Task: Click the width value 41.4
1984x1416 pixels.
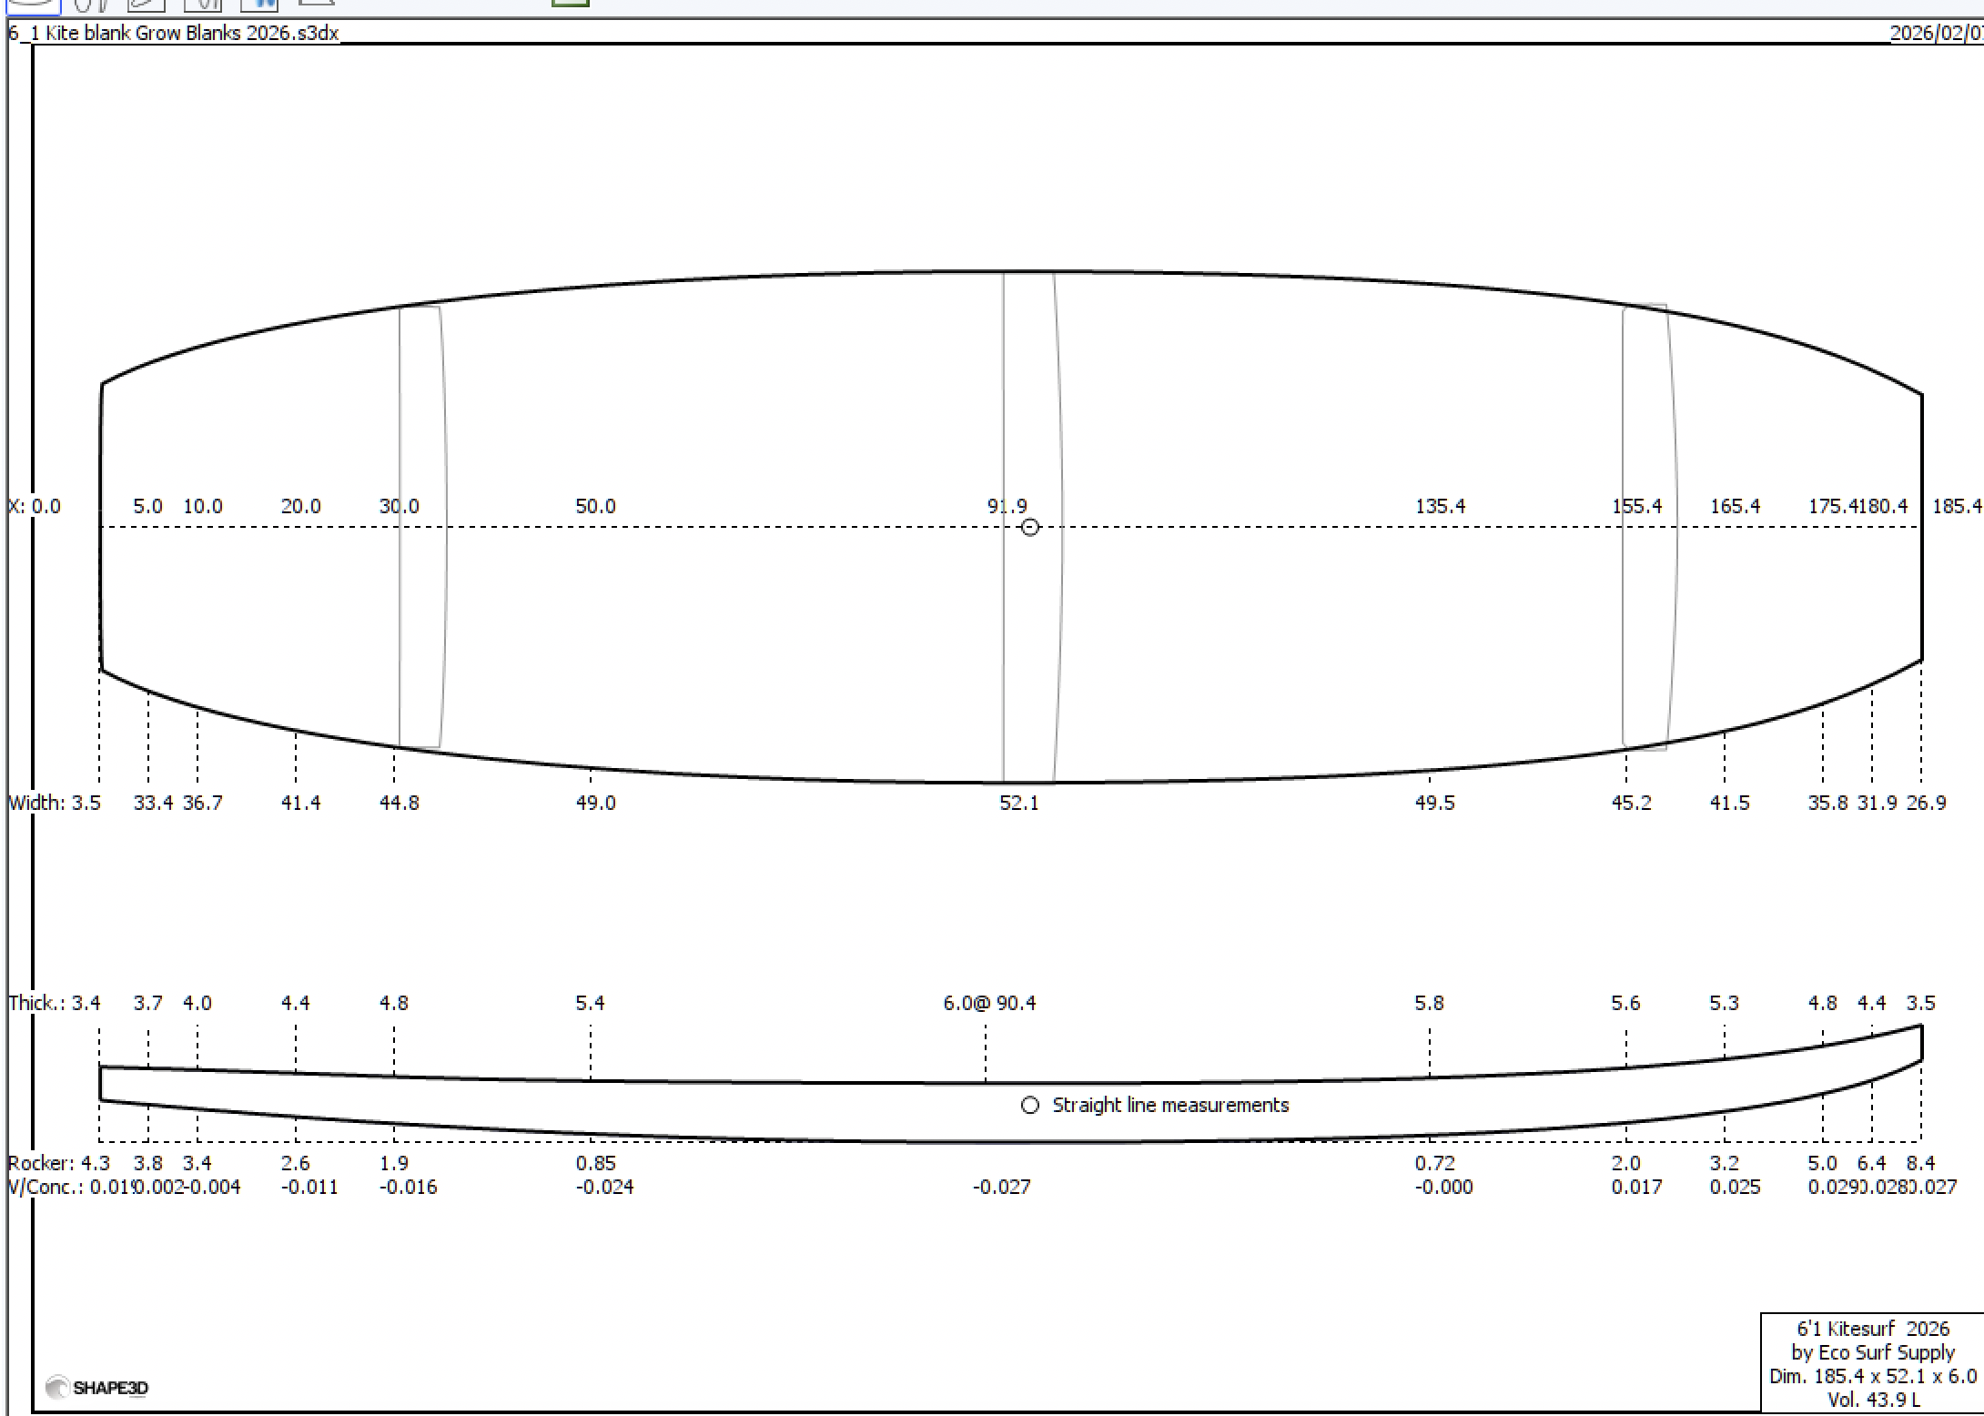Action: tap(300, 803)
